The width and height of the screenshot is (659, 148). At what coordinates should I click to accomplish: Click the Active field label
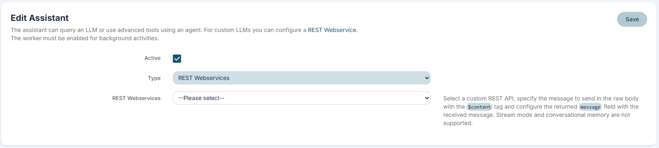(152, 58)
